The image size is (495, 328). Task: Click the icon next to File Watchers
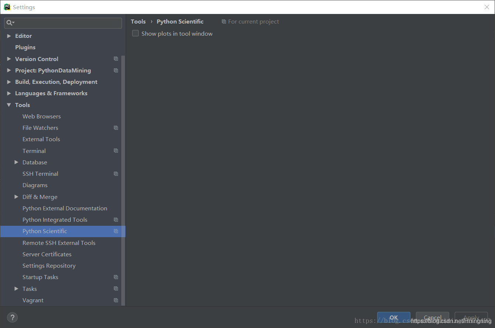coord(116,128)
